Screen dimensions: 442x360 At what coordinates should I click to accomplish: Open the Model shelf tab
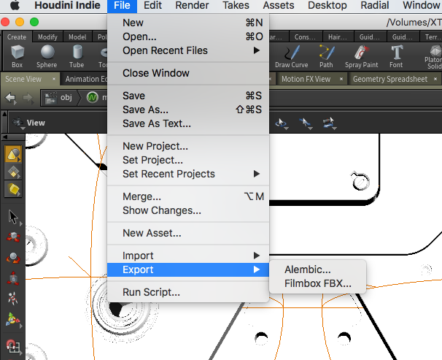coord(77,37)
